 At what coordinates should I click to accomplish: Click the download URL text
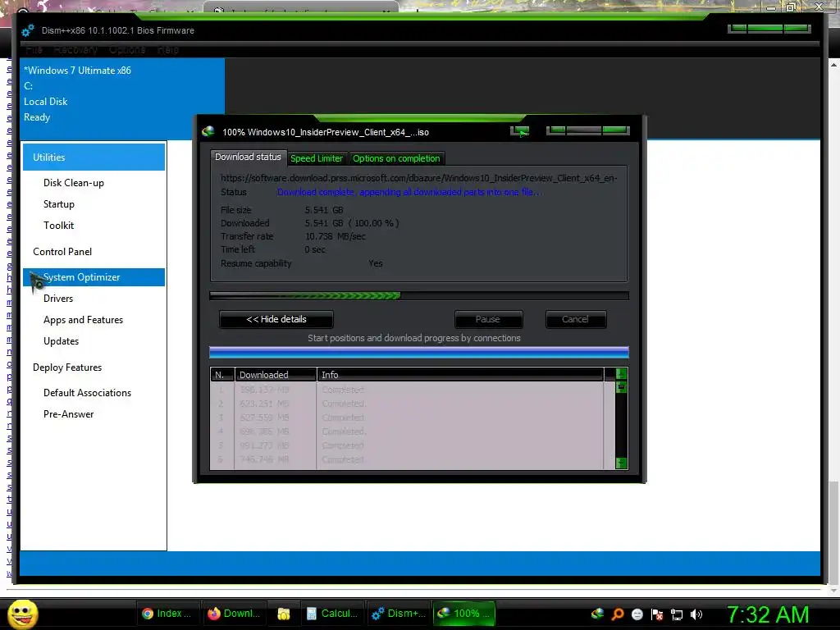tap(419, 178)
